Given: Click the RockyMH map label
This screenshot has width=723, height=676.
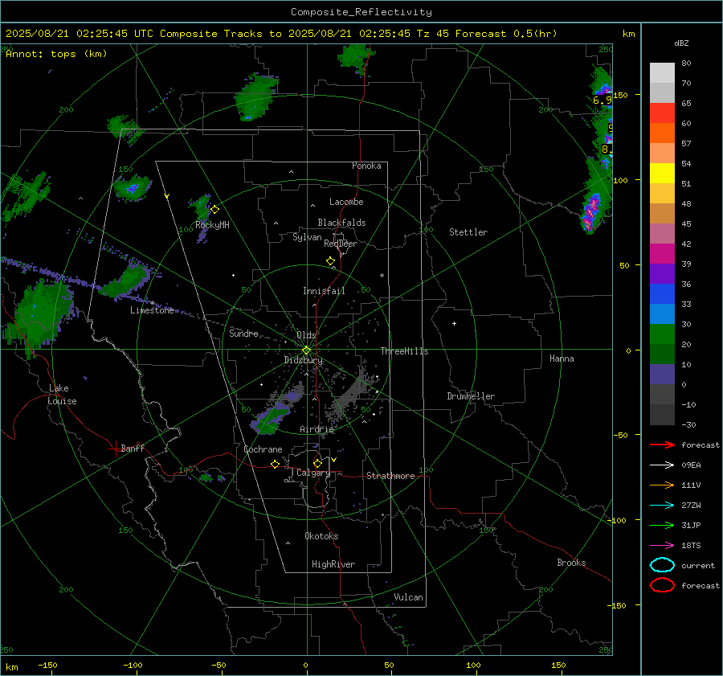Looking at the screenshot, I should (x=212, y=225).
